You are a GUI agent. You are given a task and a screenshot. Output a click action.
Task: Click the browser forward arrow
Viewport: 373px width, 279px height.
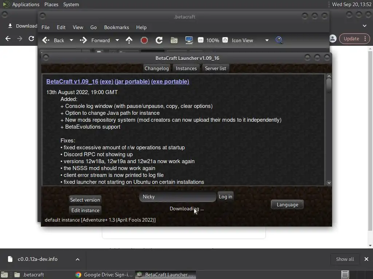click(x=20, y=39)
